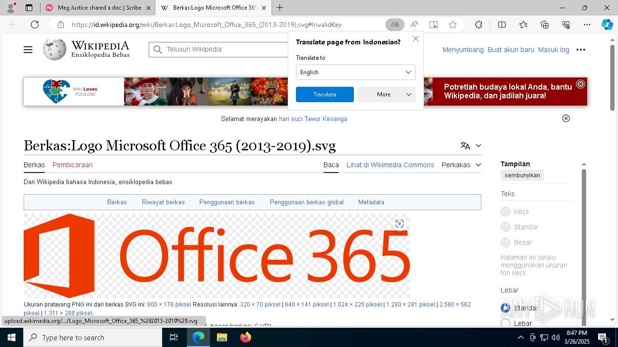This screenshot has width=618, height=347.
Task: Select Standar width radio button
Action: (506, 308)
